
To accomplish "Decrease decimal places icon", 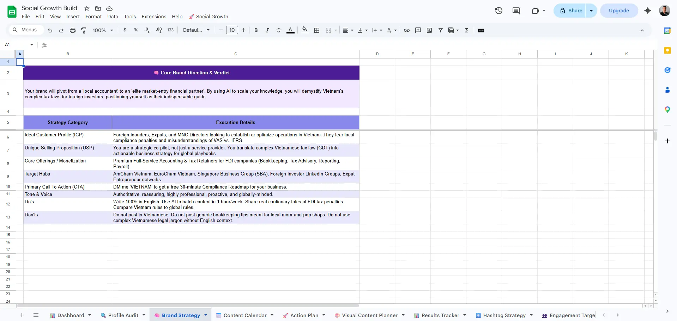I will 147,30.
